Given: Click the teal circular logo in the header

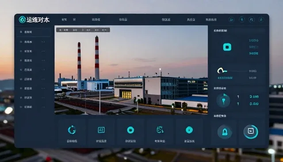Looking at the screenshot, I should [x=22, y=19].
